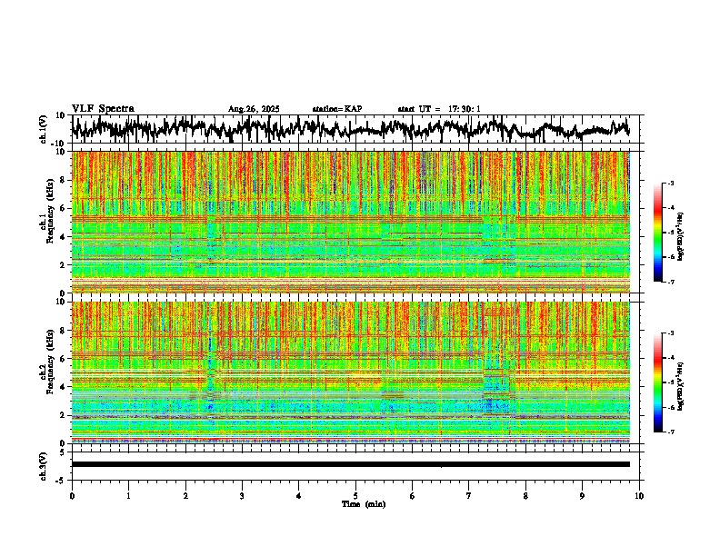Click the time axis tick label "5"
Image resolution: width=720 pixels, height=556 pixels.
pos(355,496)
